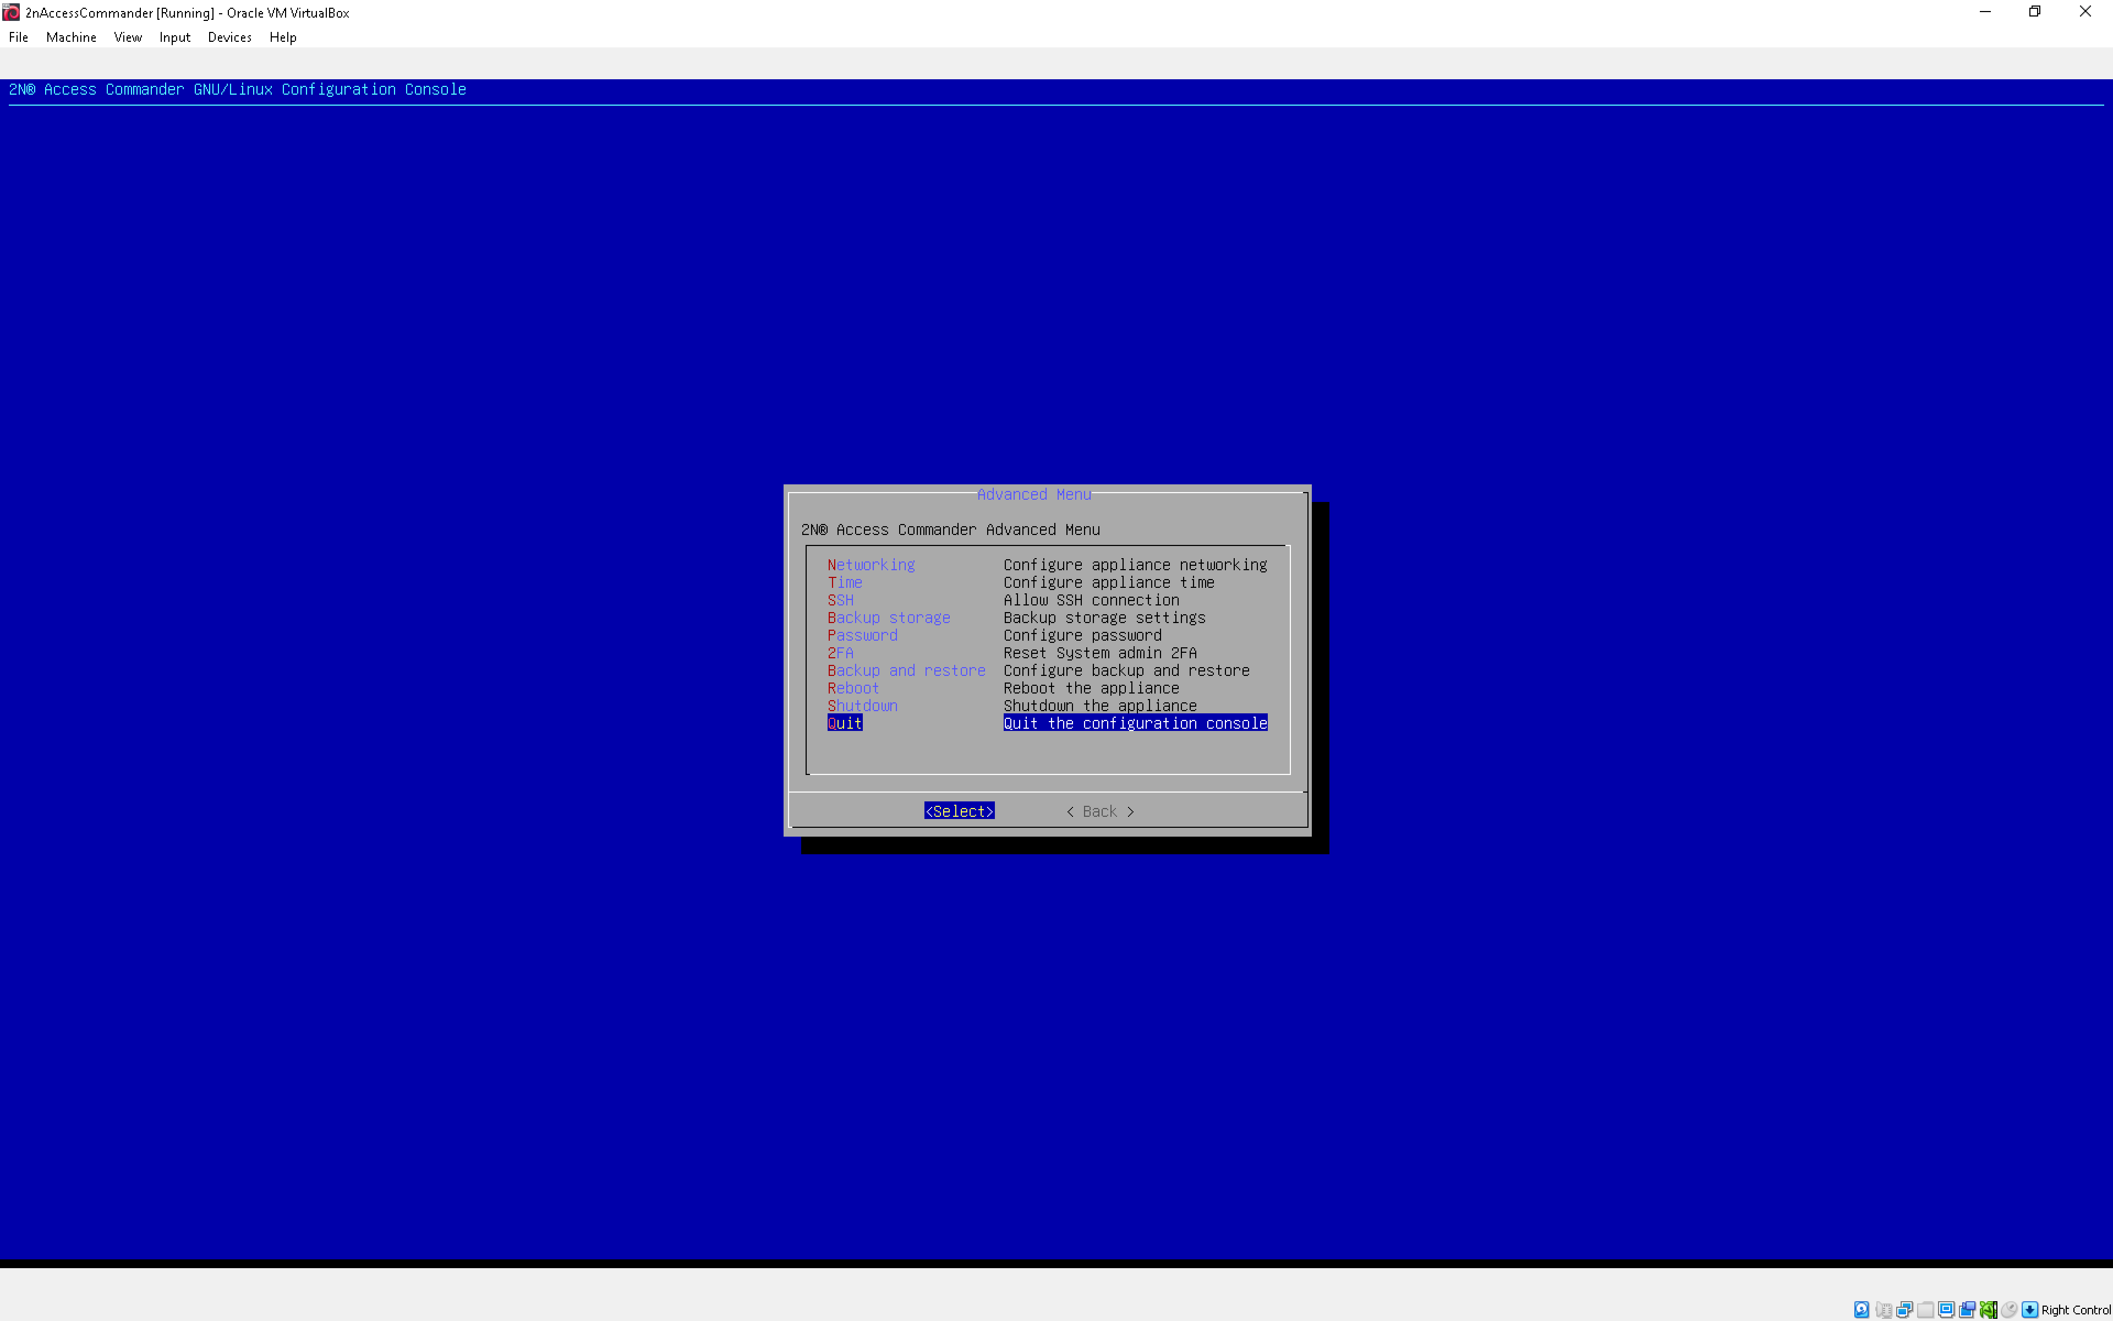Restore down the VirtualBox window
This screenshot has width=2113, height=1321.
pyautogui.click(x=2034, y=12)
